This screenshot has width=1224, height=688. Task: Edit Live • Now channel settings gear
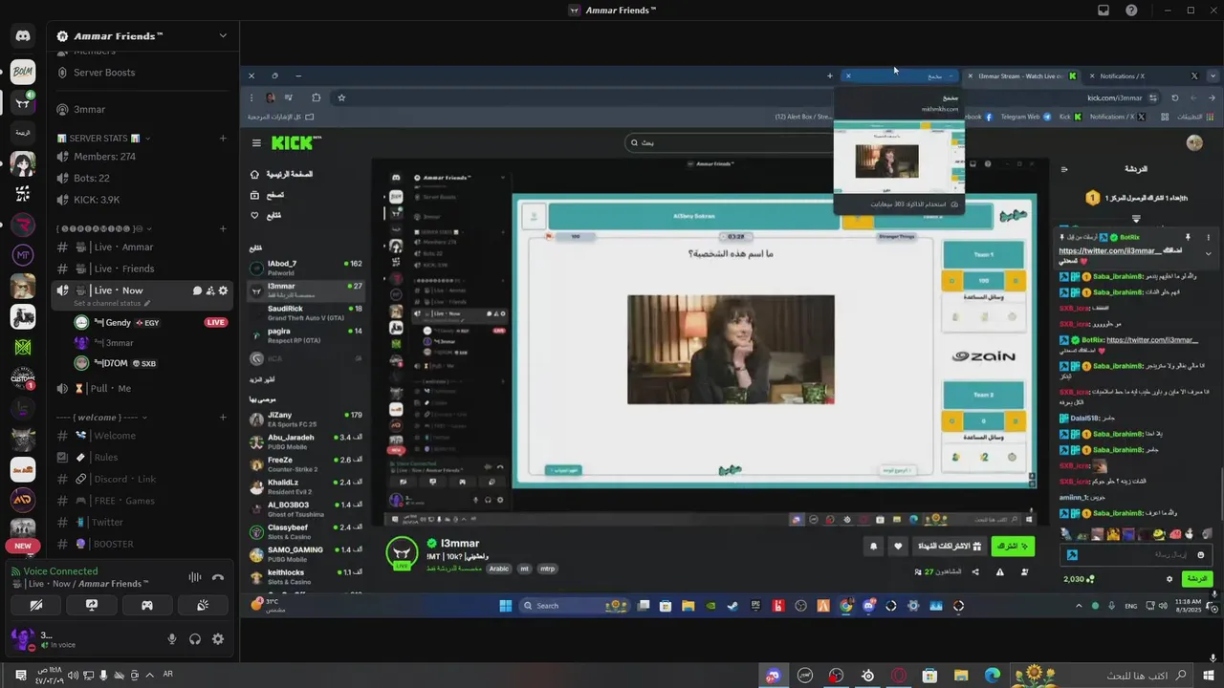point(224,290)
